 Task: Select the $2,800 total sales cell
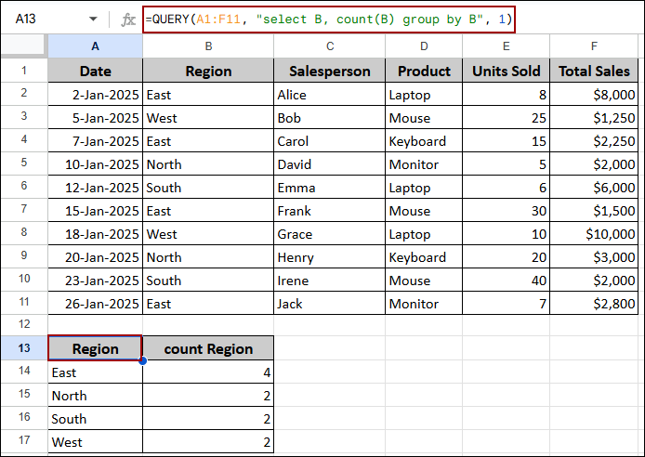(594, 304)
